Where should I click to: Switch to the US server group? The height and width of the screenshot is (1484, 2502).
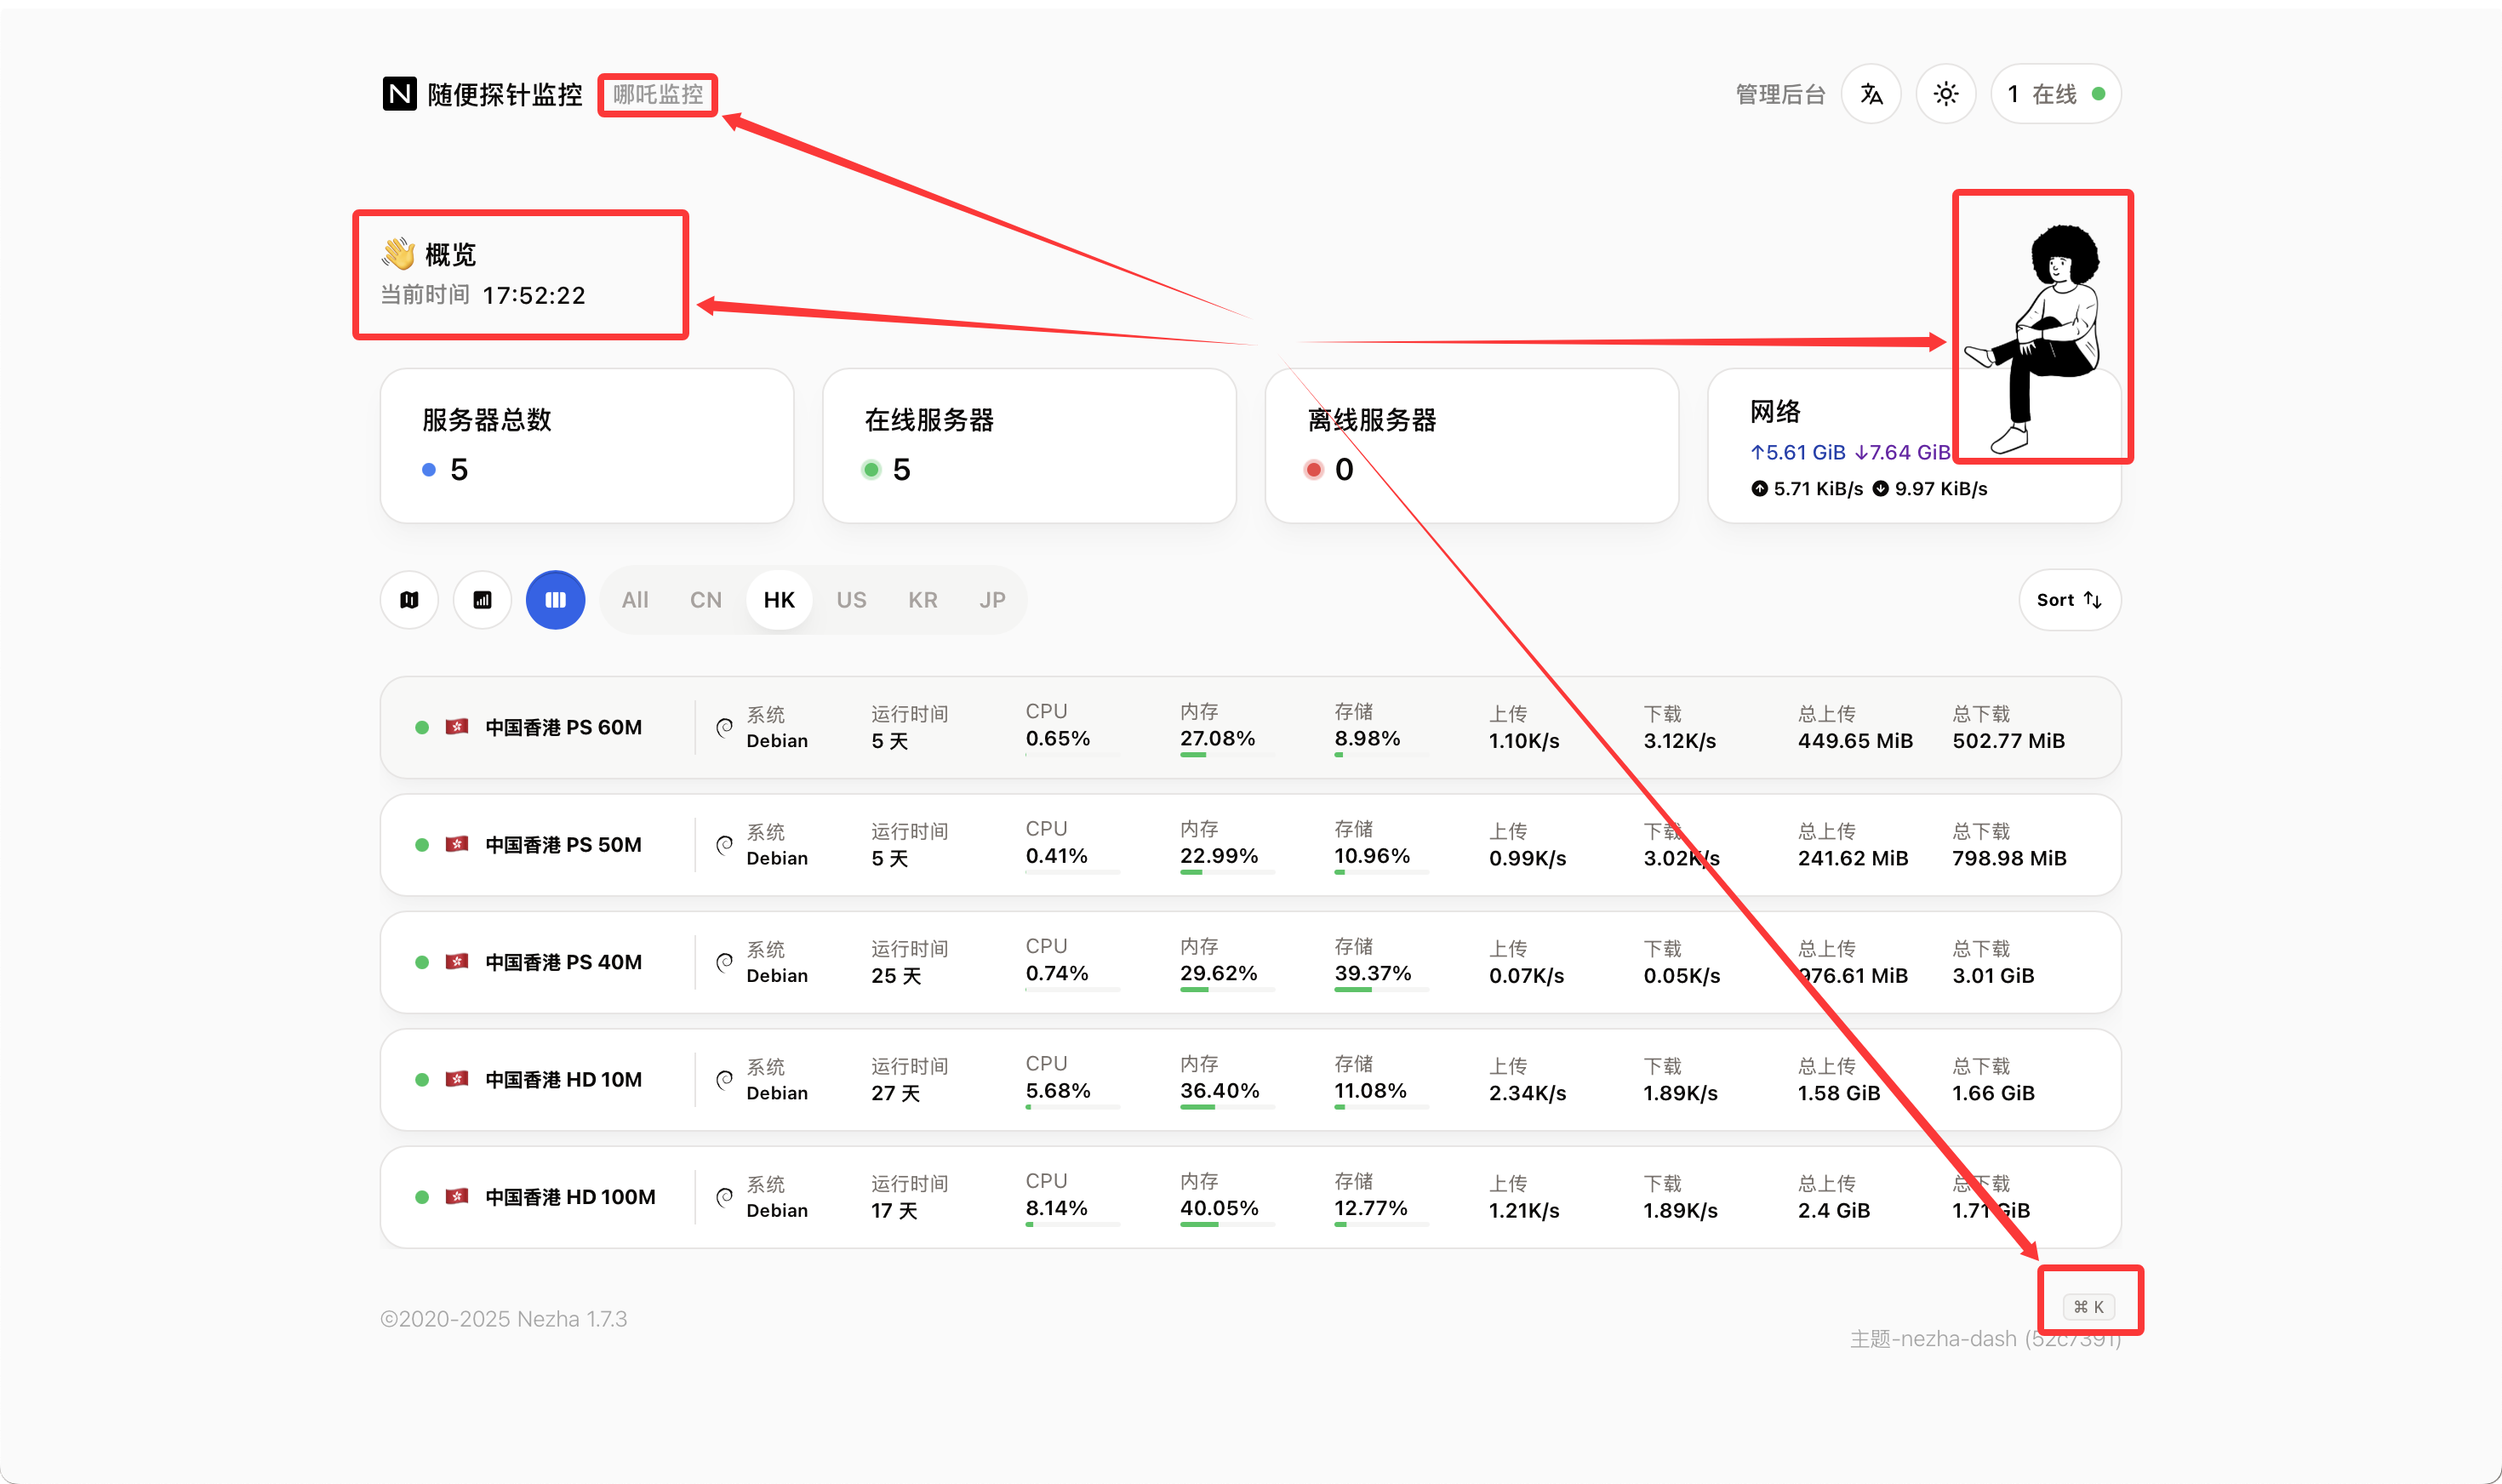[x=851, y=600]
